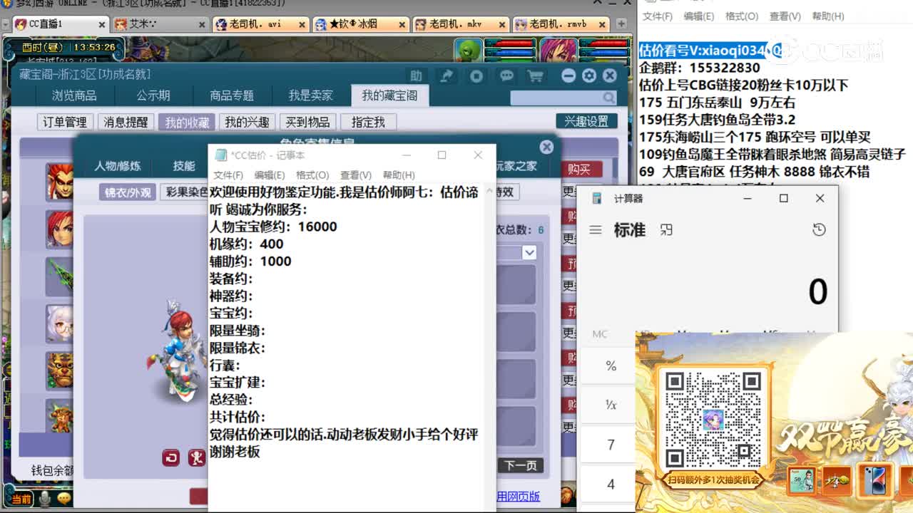Switch to 人物/修炼 tab in role popup

coord(118,166)
